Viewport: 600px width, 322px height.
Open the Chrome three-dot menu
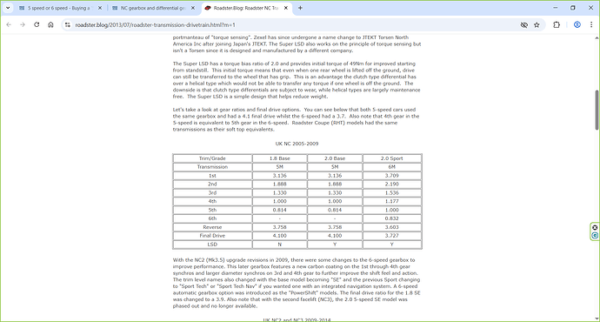[591, 25]
